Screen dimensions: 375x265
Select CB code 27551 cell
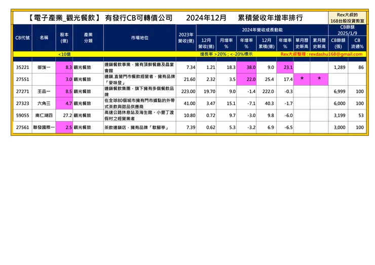22,80
